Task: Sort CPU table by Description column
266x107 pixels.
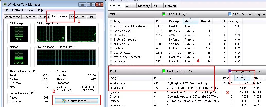Action: pos(175,21)
